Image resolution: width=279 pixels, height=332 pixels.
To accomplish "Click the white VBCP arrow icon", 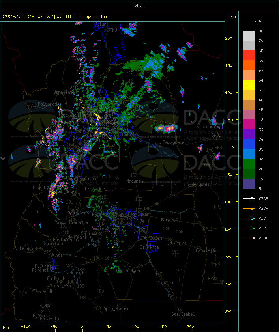I will pyautogui.click(x=249, y=198).
